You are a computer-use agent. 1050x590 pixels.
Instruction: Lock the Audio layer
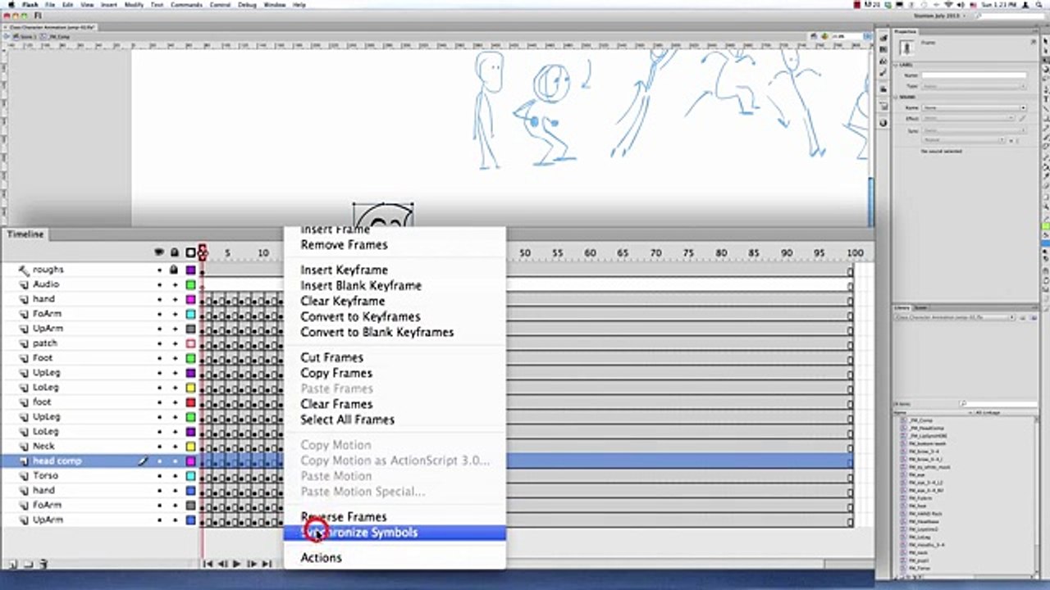coord(174,284)
